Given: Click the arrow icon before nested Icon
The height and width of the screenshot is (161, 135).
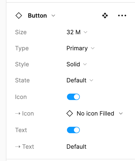Looking at the screenshot, I should (18, 114).
